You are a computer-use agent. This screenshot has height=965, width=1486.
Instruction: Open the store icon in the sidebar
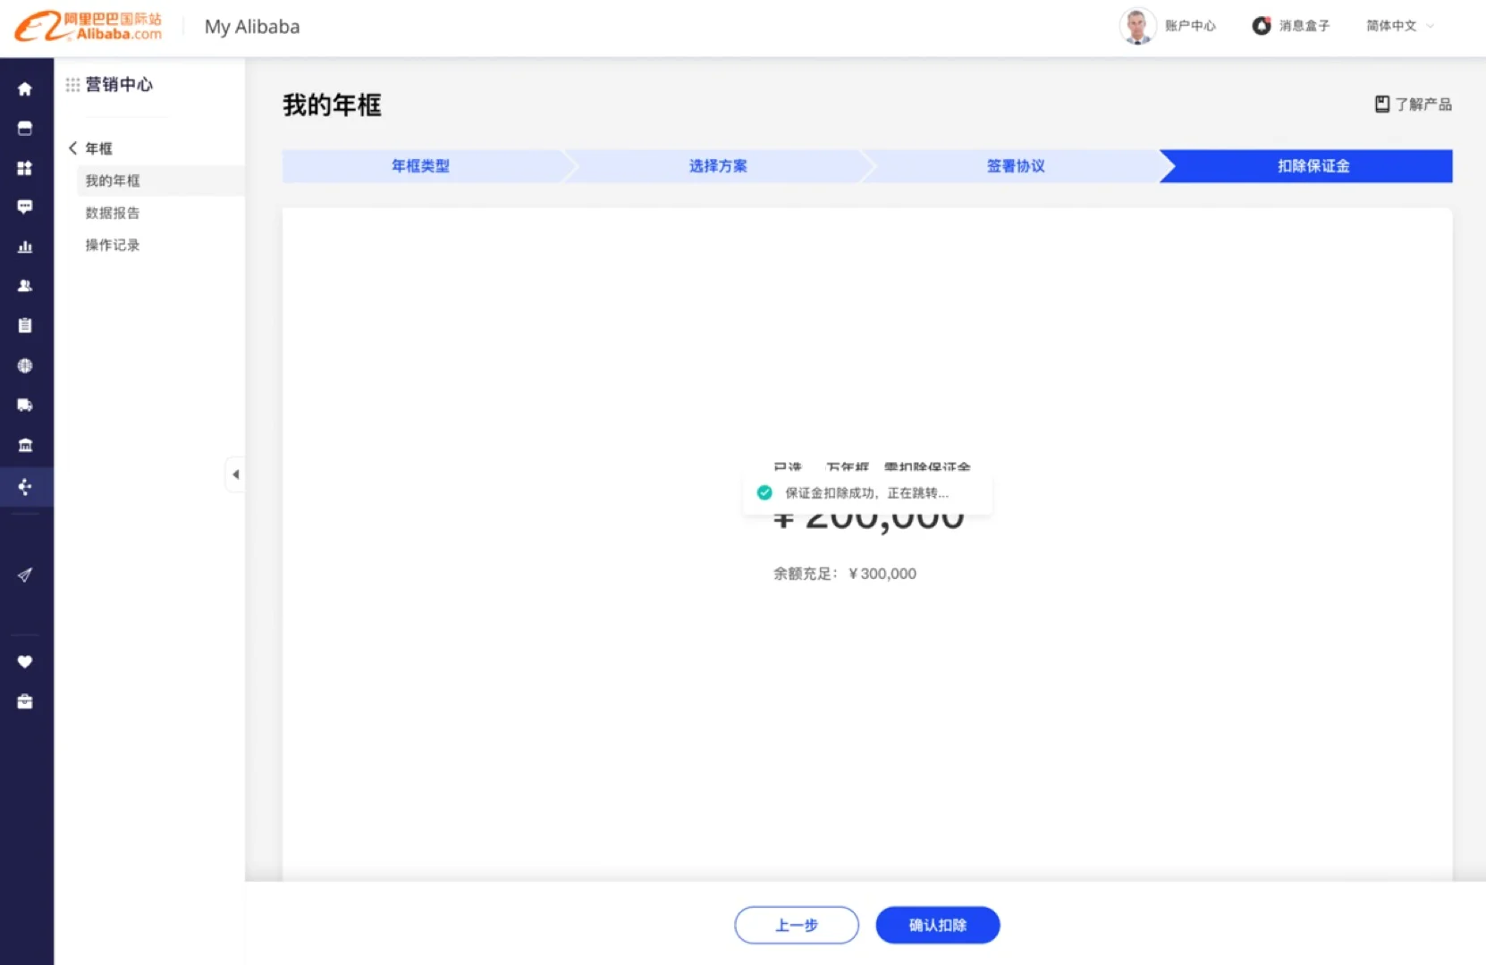25,129
